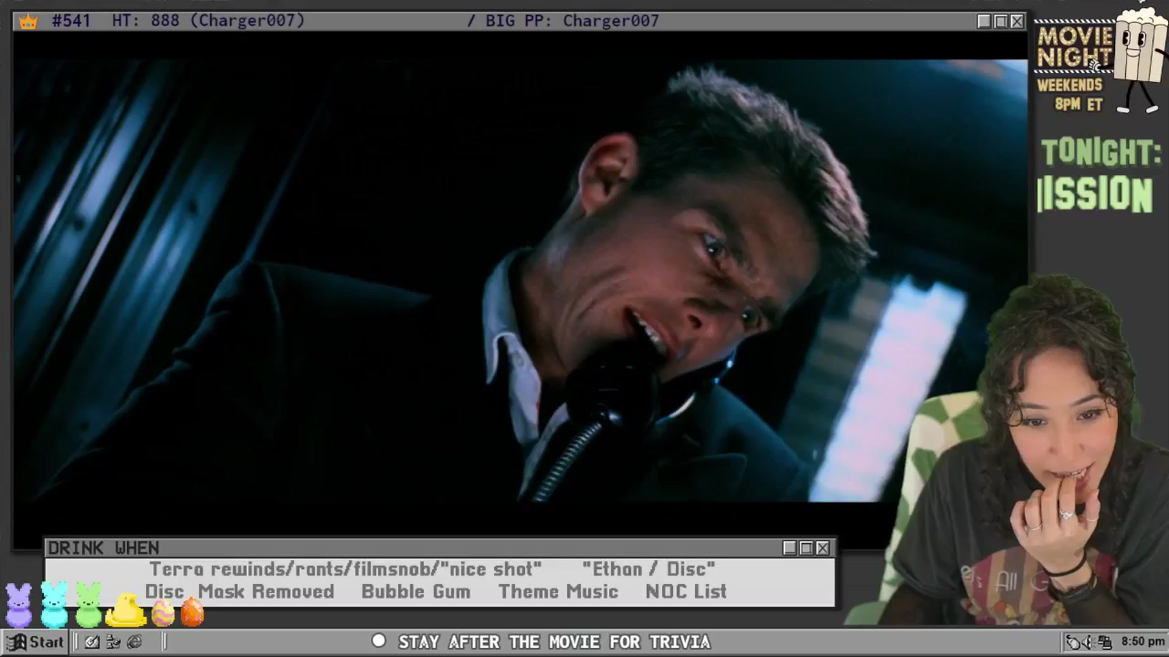Click the yellow chick peep icon
The image size is (1169, 657).
point(126,610)
